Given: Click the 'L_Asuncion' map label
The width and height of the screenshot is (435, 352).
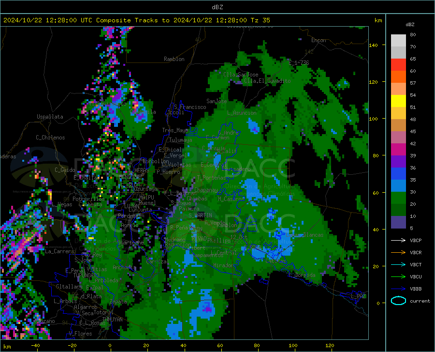Looking at the screenshot, I should tap(242, 113).
